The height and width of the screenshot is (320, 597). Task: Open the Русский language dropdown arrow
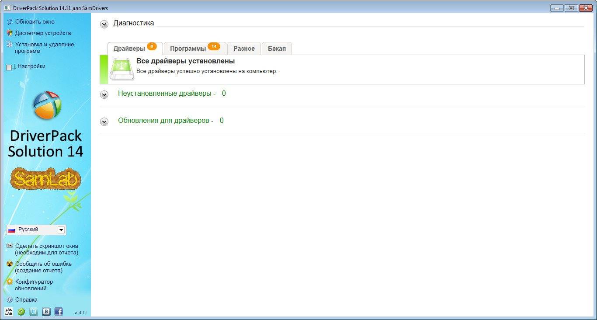pos(61,230)
